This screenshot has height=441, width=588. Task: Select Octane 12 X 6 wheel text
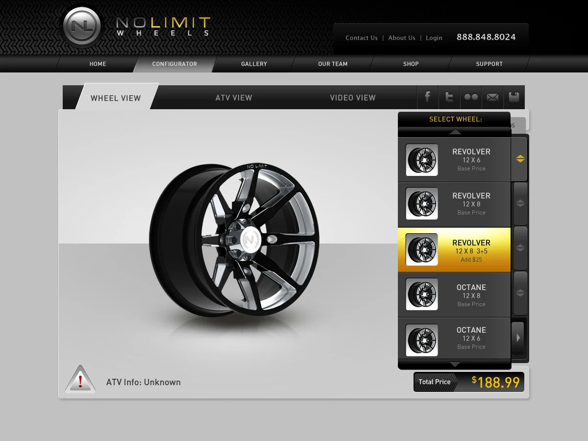[471, 338]
